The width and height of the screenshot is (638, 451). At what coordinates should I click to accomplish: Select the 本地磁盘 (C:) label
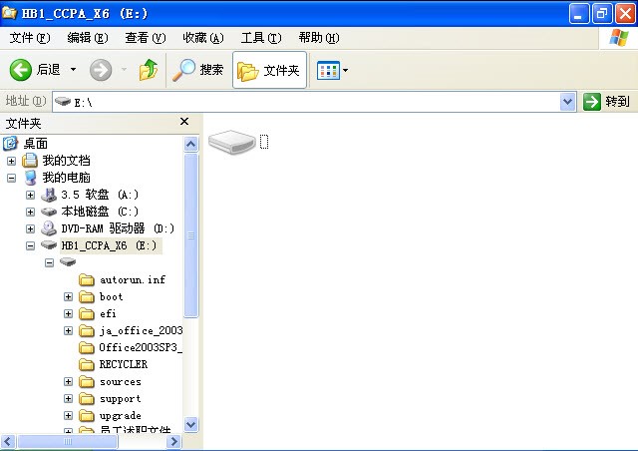click(100, 212)
